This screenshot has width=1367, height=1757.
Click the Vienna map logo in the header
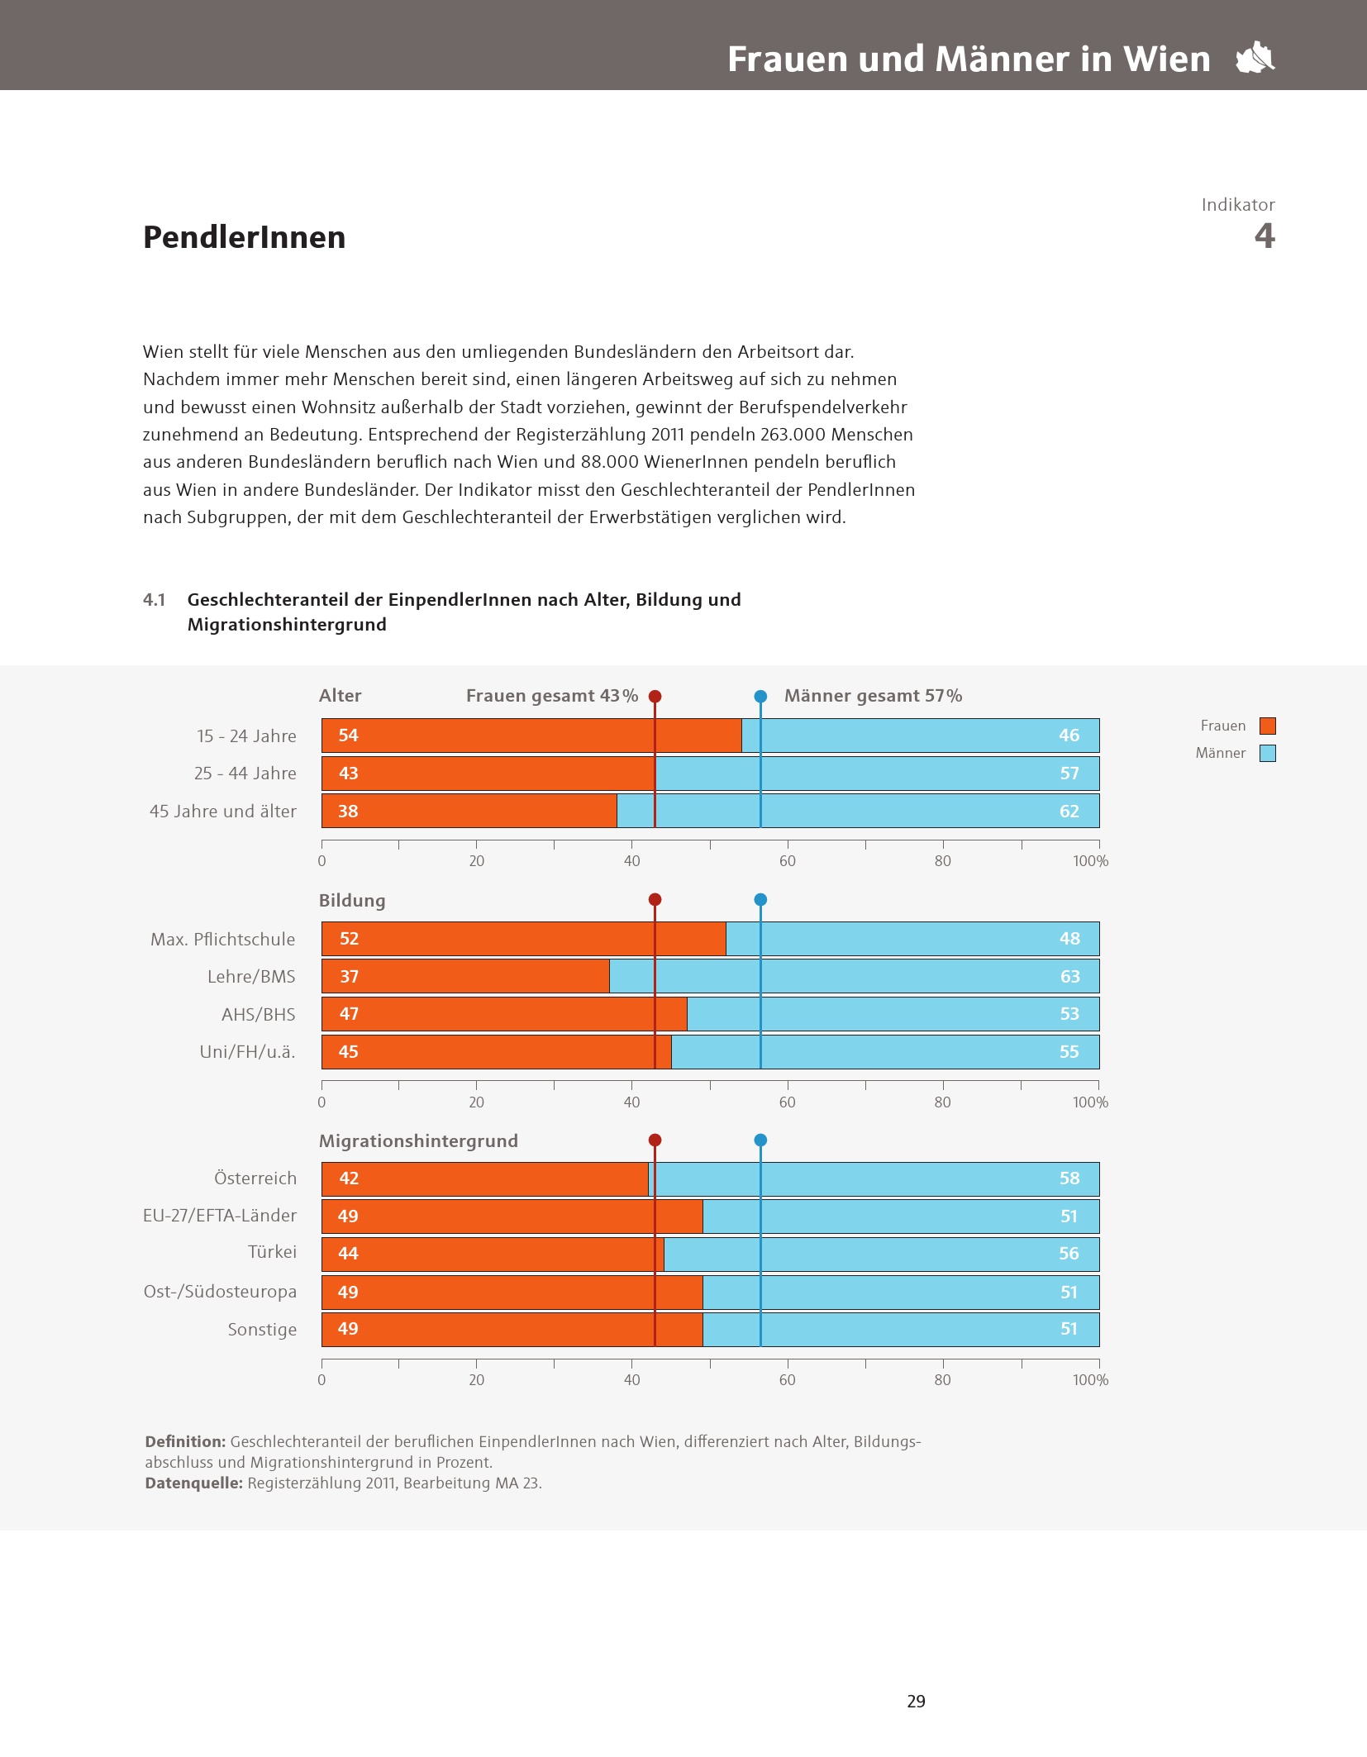click(1255, 58)
